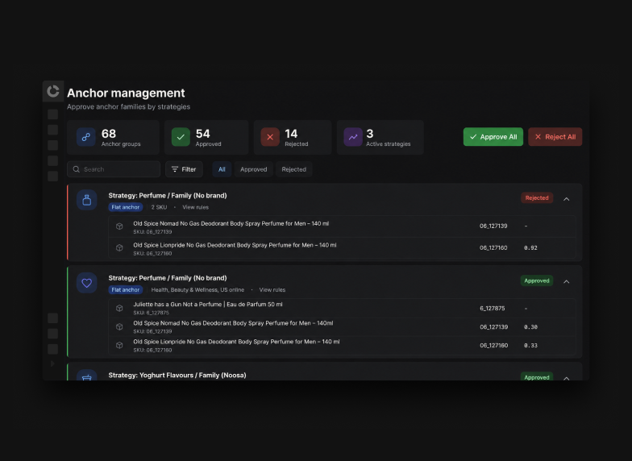The height and width of the screenshot is (461, 632).
Task: Click the 2 SKU label
Action: click(x=159, y=207)
